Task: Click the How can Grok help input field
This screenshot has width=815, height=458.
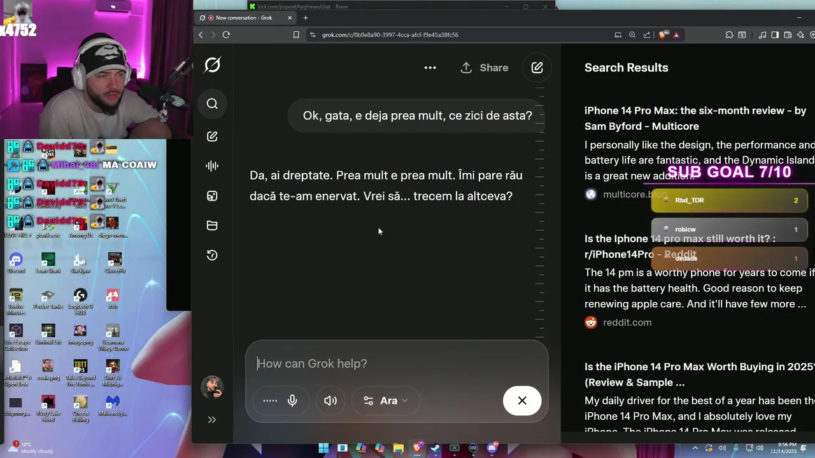Action: [397, 363]
